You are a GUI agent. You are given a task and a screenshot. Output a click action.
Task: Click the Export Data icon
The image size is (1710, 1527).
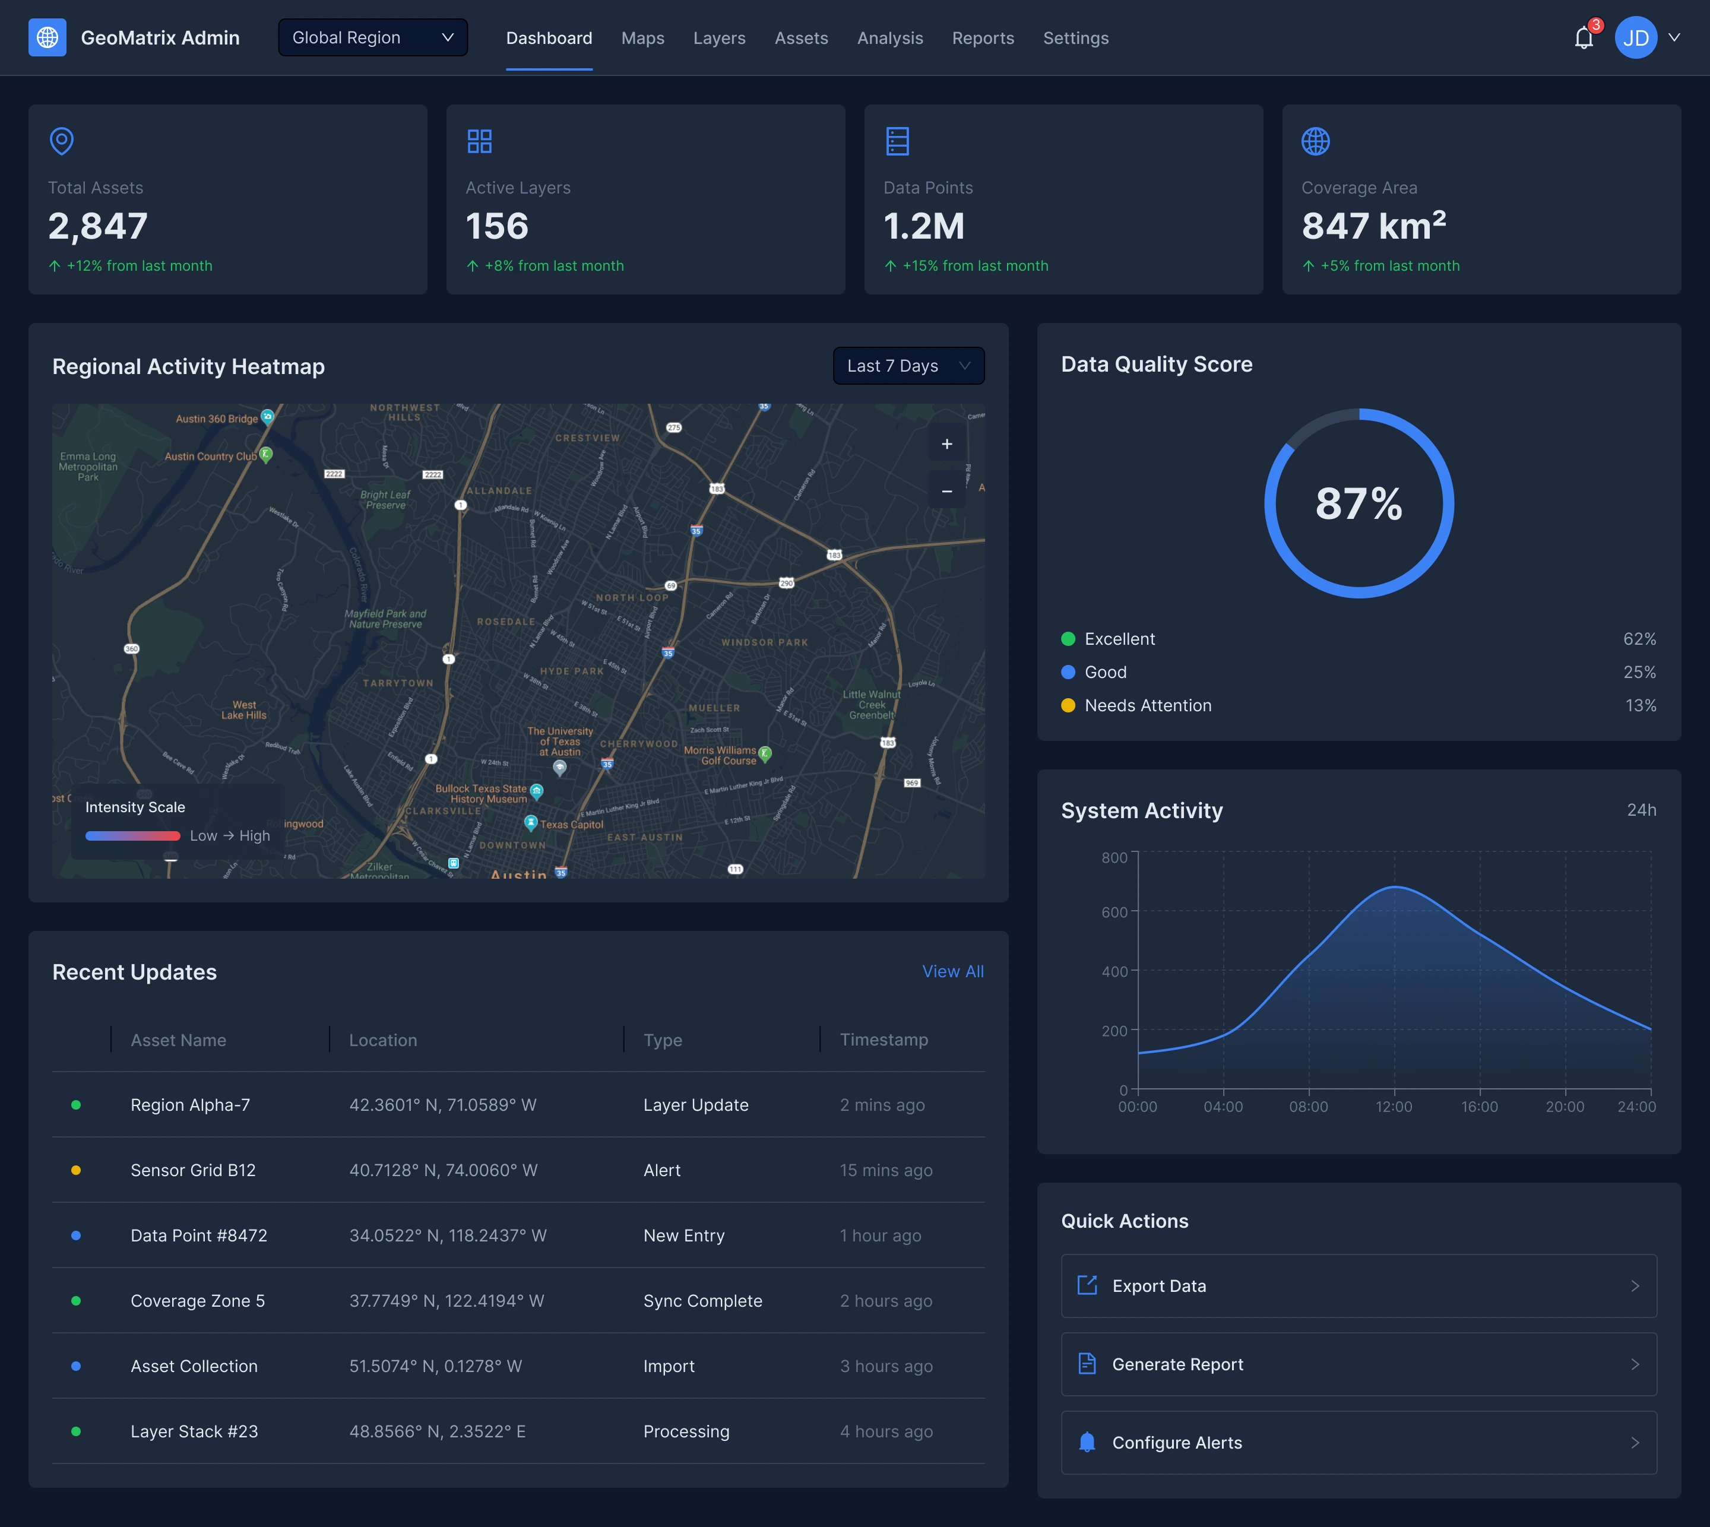[x=1087, y=1285]
